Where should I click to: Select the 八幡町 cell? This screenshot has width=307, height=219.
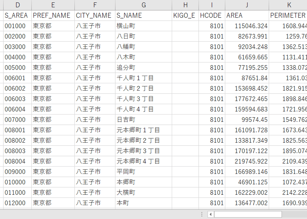144,47
